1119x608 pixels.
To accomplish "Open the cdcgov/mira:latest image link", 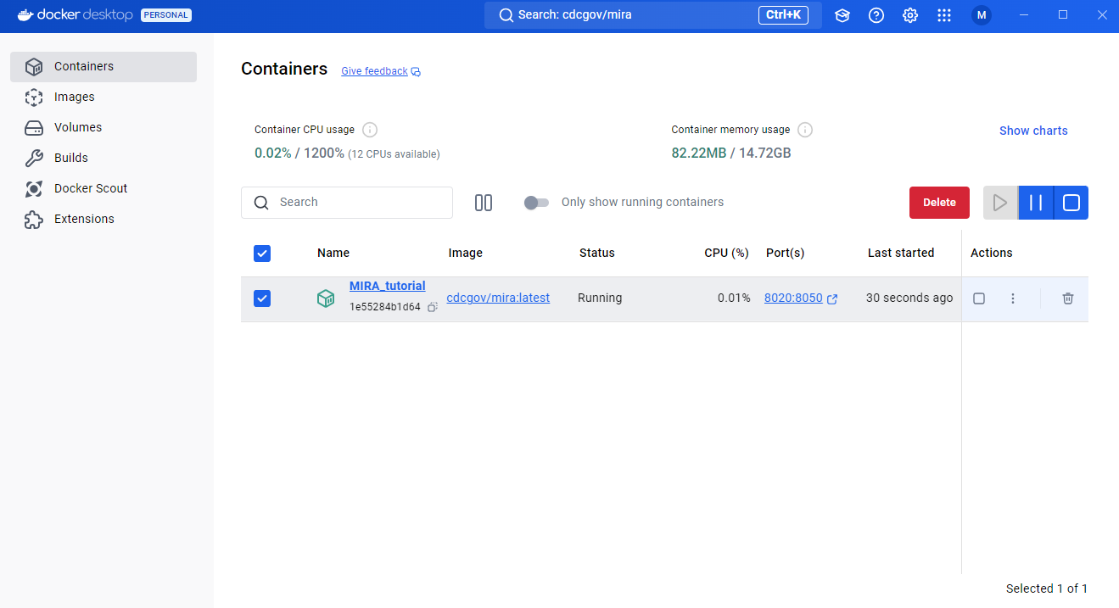I will (x=498, y=298).
